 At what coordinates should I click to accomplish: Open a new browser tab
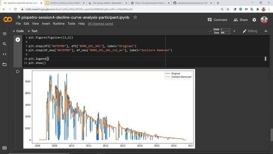(218, 3)
